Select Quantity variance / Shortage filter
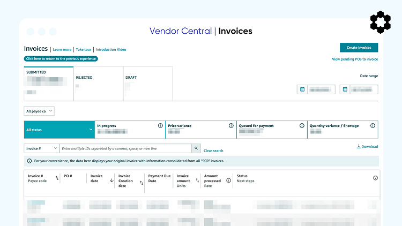Image resolution: width=402 pixels, height=226 pixels. coord(343,130)
